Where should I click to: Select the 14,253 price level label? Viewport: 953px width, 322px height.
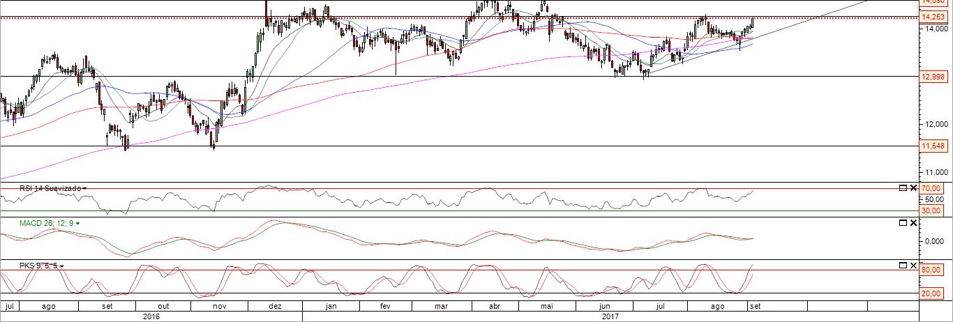point(933,17)
